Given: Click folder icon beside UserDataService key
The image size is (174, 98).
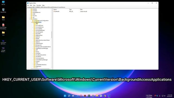Looking at the screenshot, I should click(x=32, y=12).
